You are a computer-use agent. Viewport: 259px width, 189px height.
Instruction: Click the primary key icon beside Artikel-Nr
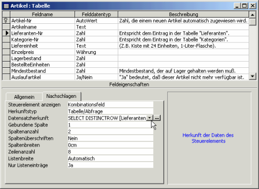(x=6, y=21)
